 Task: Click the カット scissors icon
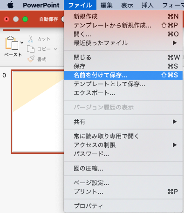(x=31, y=39)
